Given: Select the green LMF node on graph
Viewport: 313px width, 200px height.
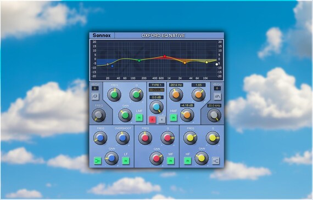Looking at the screenshot, I should 139,61.
